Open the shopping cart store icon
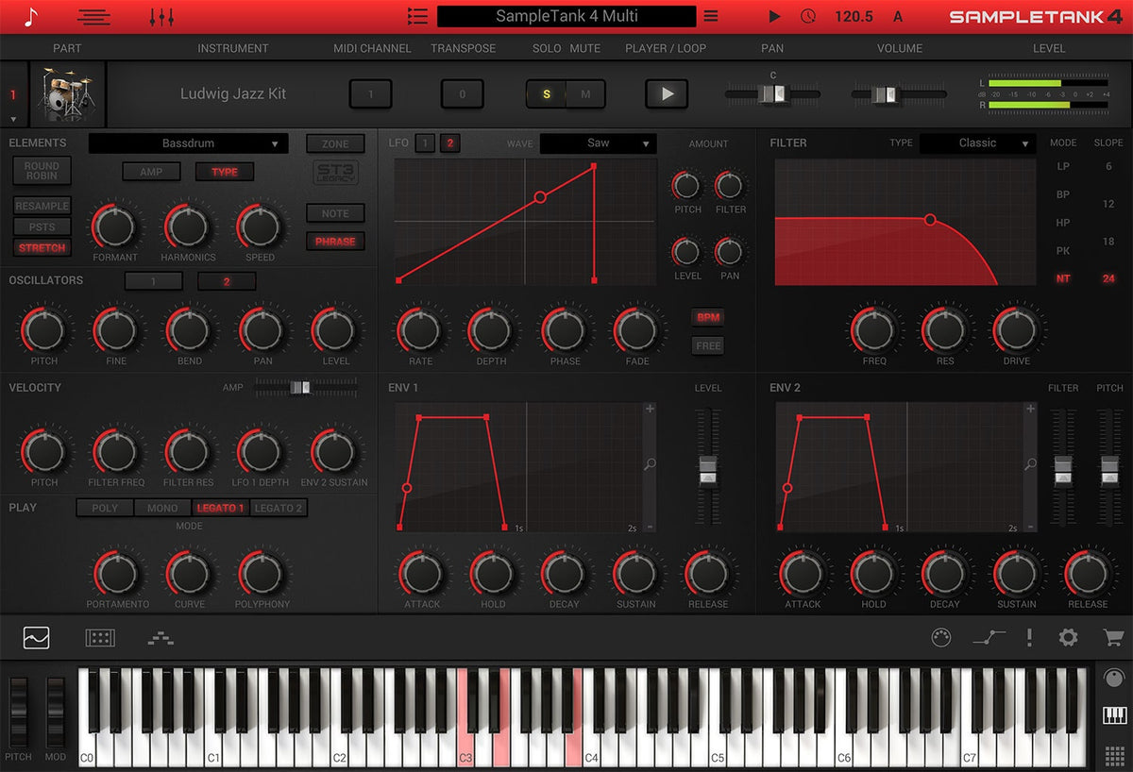 [x=1113, y=638]
